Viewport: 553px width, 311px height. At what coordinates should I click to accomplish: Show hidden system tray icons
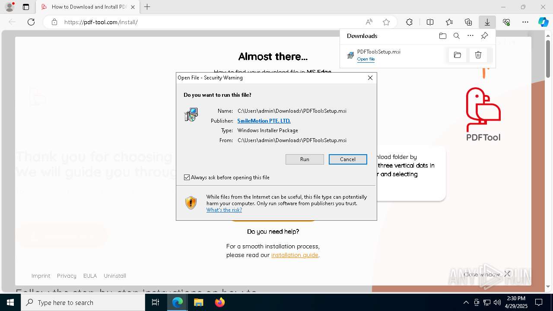(x=466, y=302)
